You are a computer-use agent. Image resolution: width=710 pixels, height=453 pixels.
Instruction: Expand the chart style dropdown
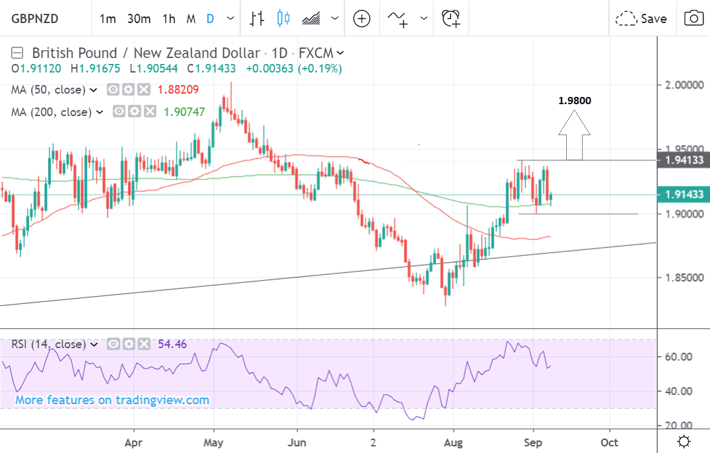335,18
